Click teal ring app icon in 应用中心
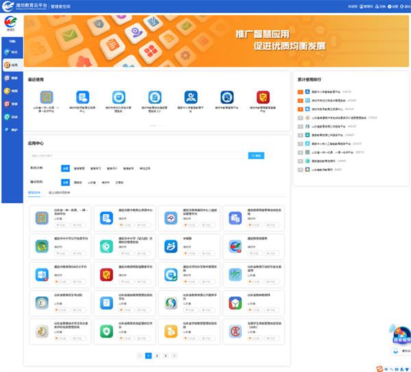The width and height of the screenshot is (411, 372). tap(106, 246)
